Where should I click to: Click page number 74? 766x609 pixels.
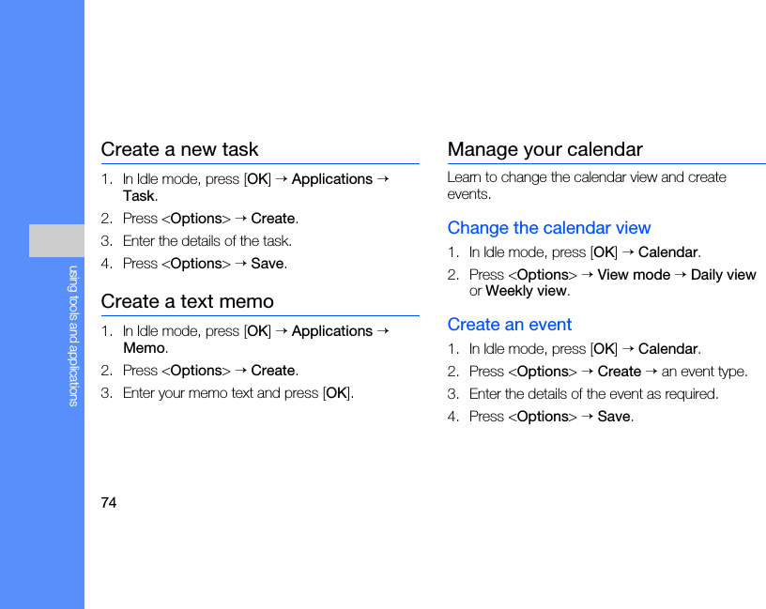pos(109,503)
